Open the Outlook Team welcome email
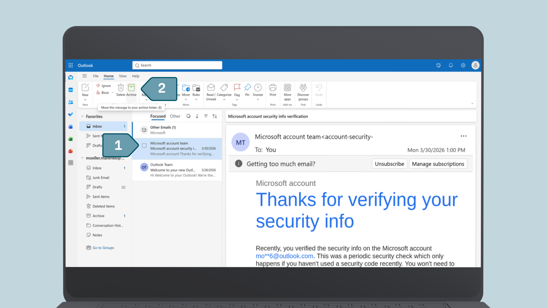Screen dimensions: 547x308 point(177,170)
